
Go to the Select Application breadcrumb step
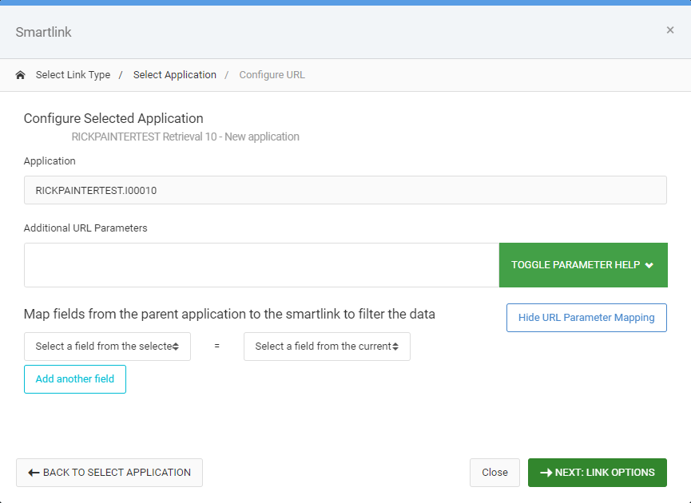click(174, 75)
